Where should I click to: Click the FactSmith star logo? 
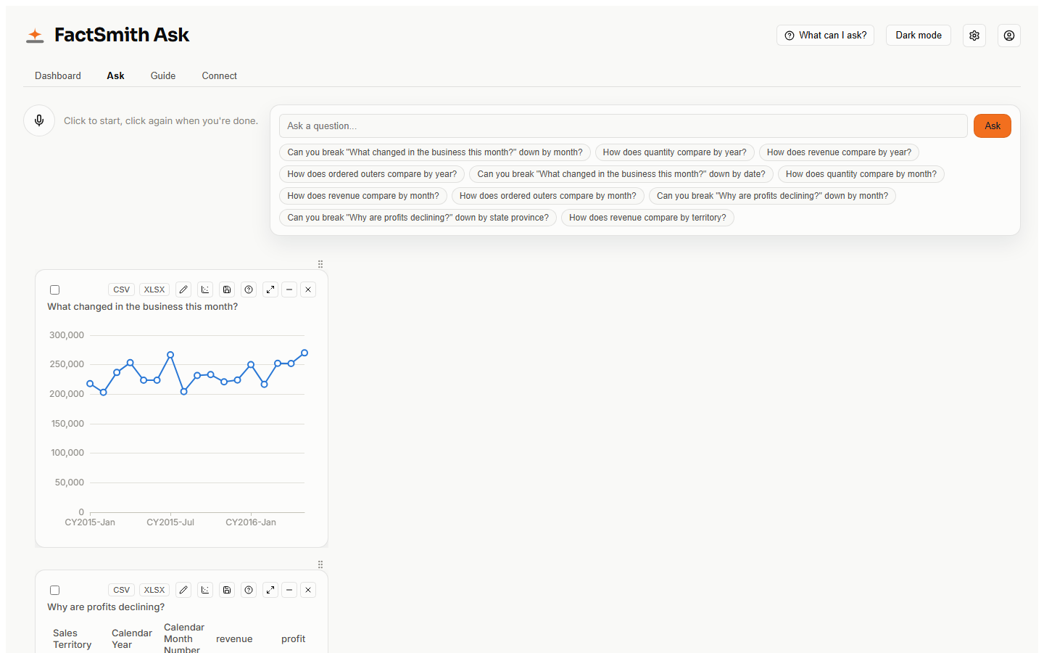pos(35,35)
